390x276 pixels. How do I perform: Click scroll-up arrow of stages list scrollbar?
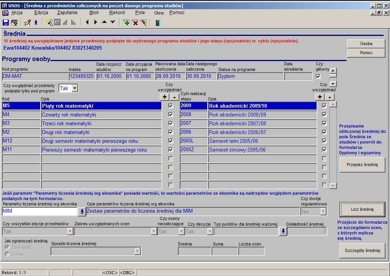coord(333,104)
